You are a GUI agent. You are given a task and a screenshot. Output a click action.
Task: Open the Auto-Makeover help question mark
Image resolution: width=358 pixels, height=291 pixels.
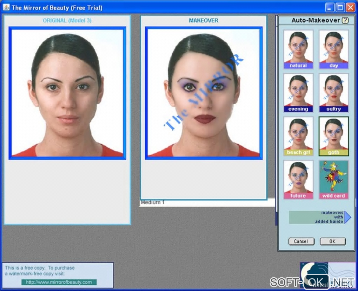point(345,20)
